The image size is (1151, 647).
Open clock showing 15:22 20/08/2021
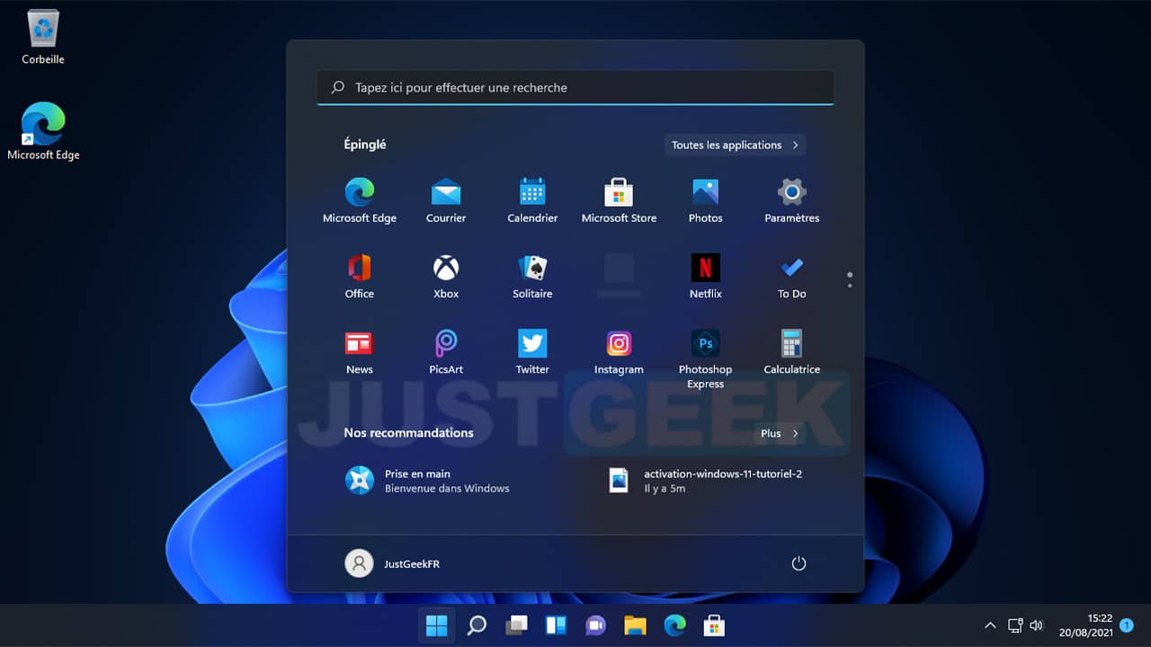tap(1088, 625)
